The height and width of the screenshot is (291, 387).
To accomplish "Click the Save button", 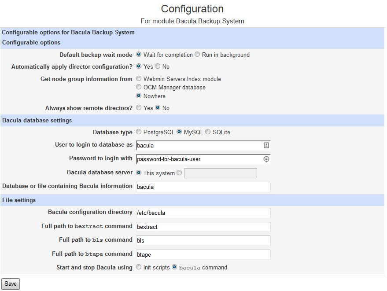I will (11, 284).
